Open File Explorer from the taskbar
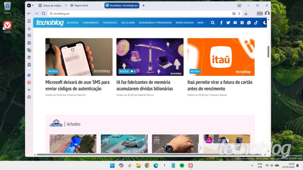Image resolution: width=303 pixels, height=170 pixels. point(138,165)
